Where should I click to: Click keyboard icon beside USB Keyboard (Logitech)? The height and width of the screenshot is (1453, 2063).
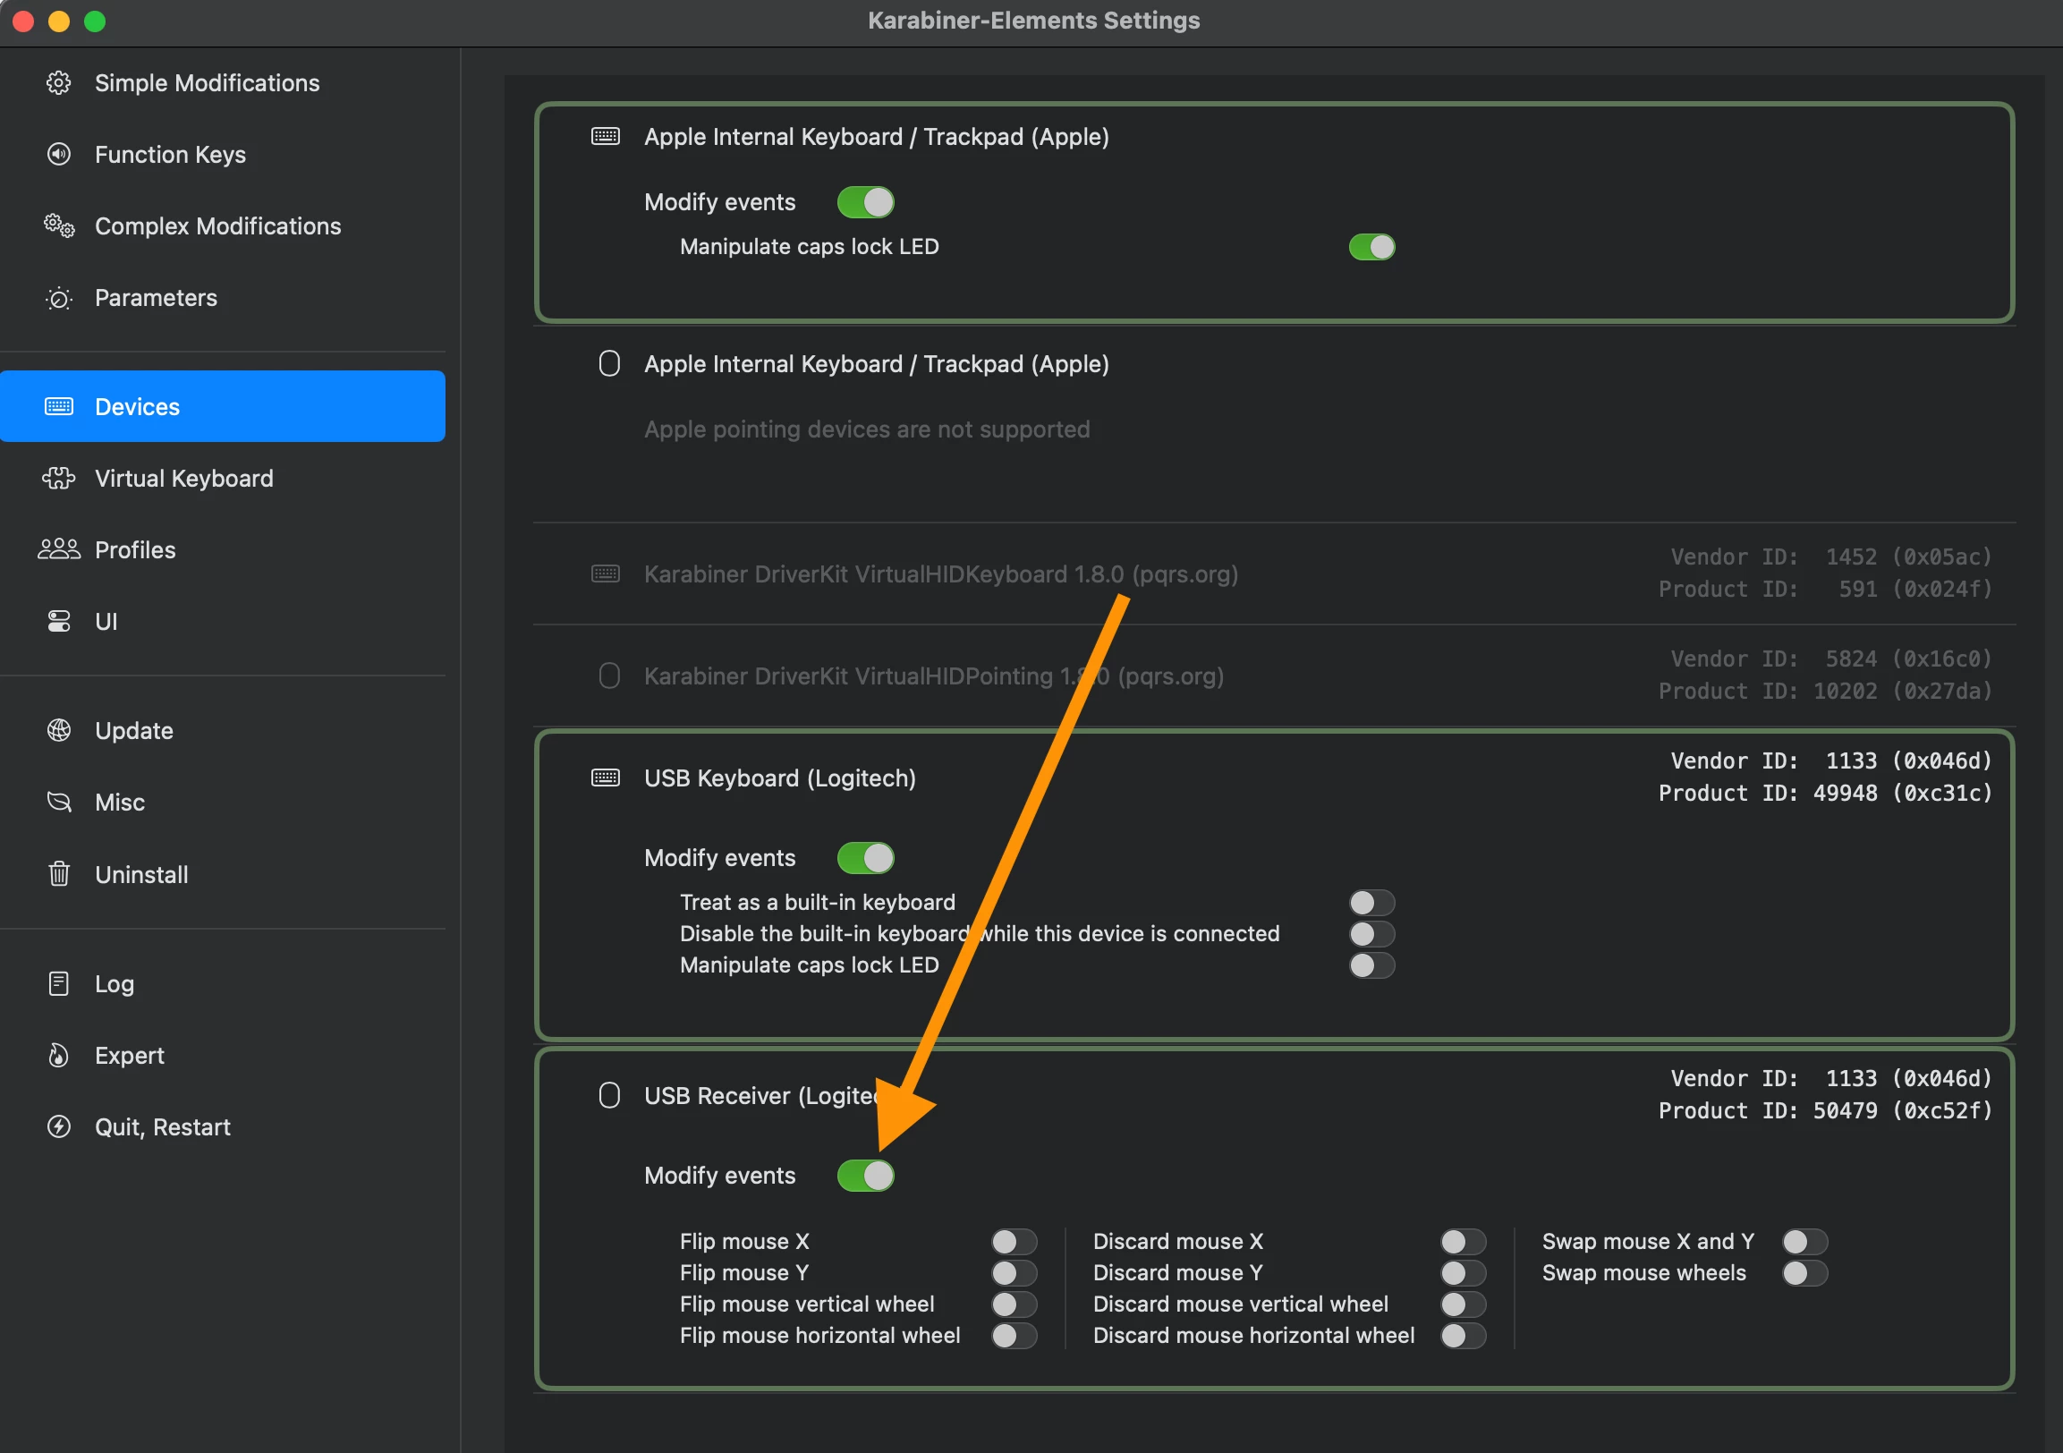coord(605,777)
